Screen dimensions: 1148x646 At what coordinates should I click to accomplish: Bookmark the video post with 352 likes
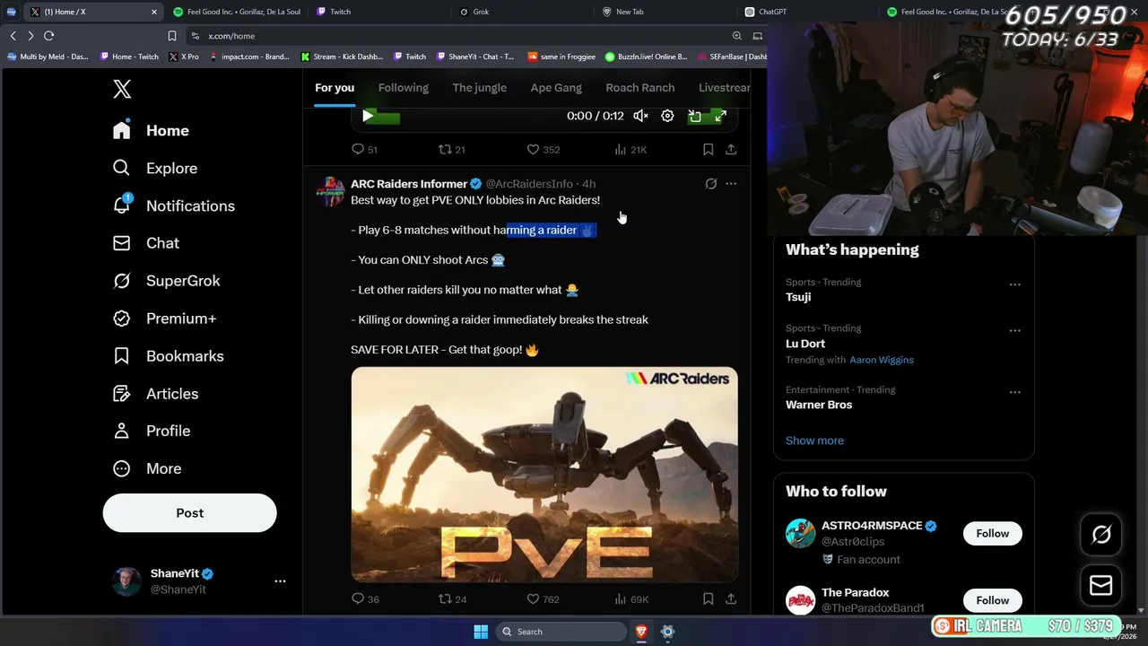(x=708, y=150)
